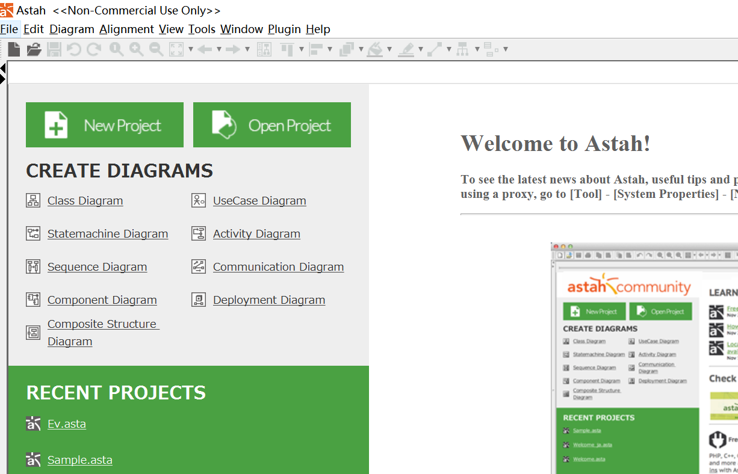Screen dimensions: 738x474
Task: Open dropdown next to Fit in Window
Action: click(x=190, y=49)
